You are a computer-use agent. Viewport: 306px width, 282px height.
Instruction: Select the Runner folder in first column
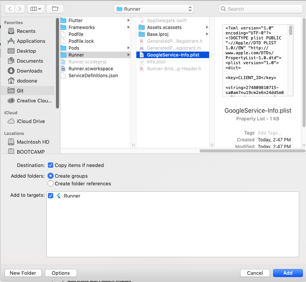(95, 55)
